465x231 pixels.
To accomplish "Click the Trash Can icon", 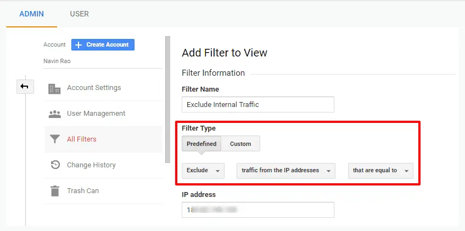I will pyautogui.click(x=54, y=191).
